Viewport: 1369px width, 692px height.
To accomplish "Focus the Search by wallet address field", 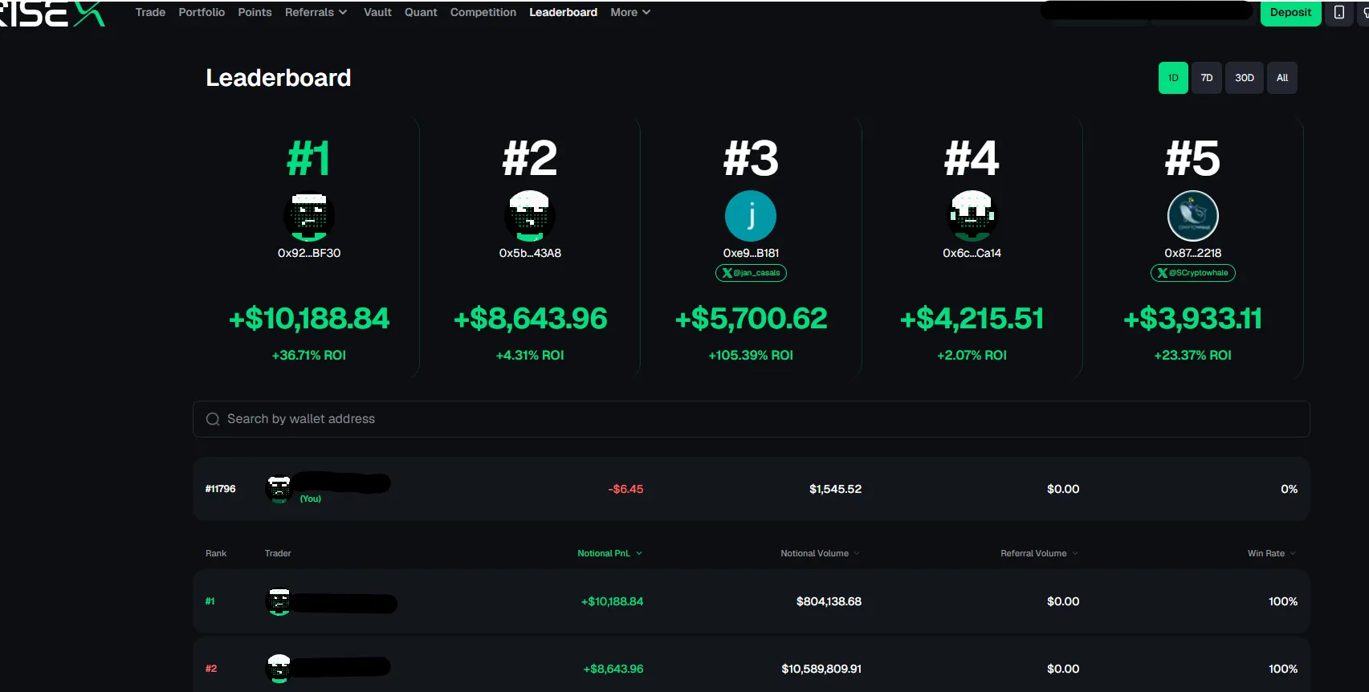I will tap(751, 419).
